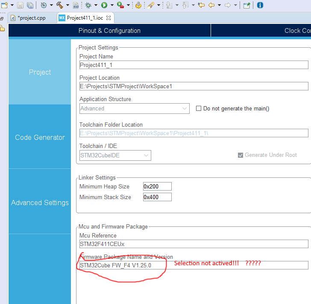The width and height of the screenshot is (311, 304).
Task: Open the Back history dropdown arrow
Action: click(x=219, y=5)
